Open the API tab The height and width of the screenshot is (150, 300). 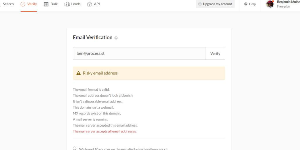click(x=93, y=4)
